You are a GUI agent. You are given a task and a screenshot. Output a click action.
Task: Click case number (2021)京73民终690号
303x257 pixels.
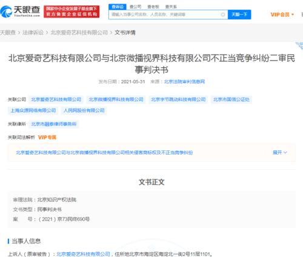[x=64, y=219]
